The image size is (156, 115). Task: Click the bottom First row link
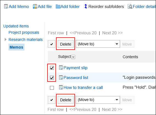55,110
